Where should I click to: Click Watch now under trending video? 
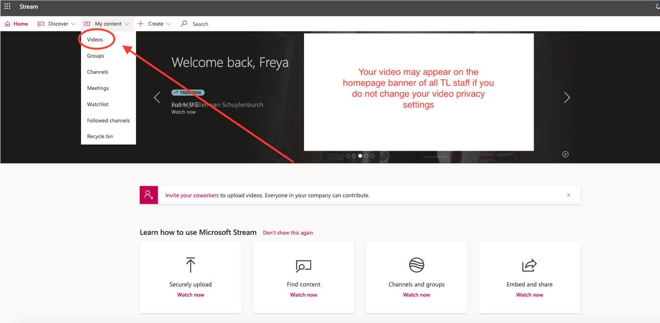tap(183, 112)
